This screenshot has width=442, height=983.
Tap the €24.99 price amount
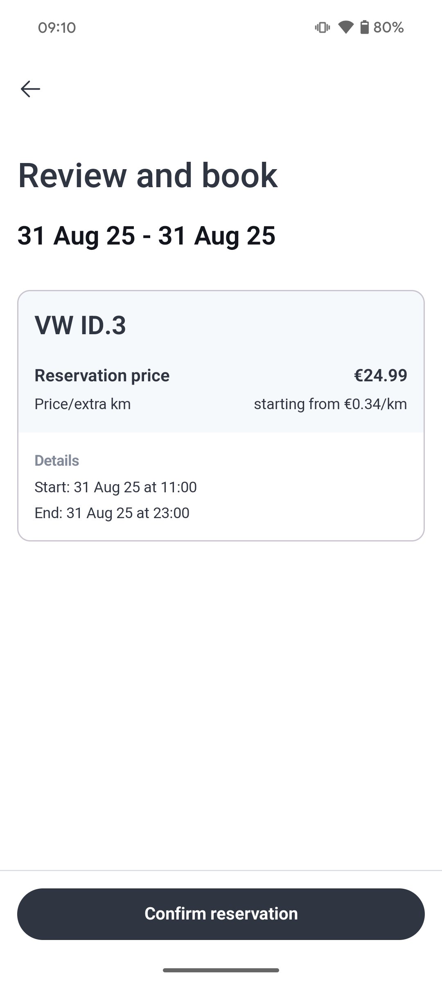[x=380, y=376]
